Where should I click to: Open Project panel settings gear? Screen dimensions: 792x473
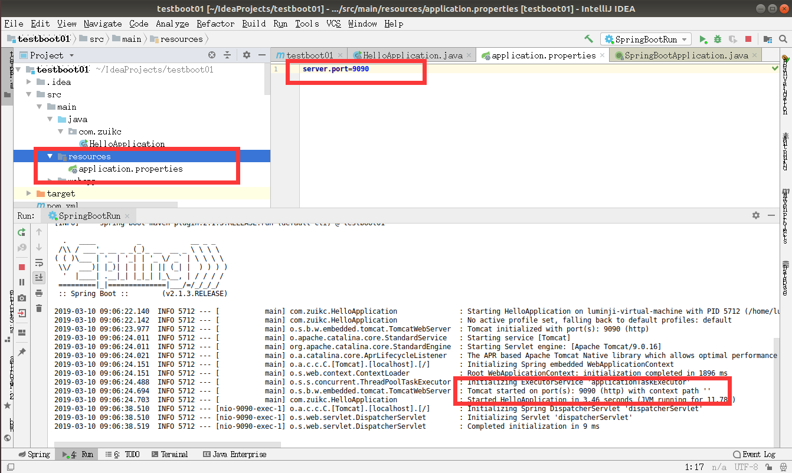(247, 55)
